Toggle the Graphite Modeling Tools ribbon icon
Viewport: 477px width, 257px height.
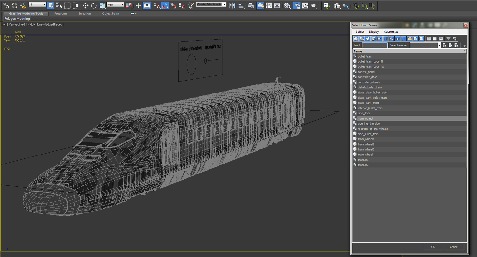click(260, 5)
